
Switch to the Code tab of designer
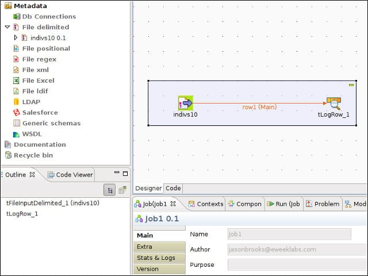(173, 188)
